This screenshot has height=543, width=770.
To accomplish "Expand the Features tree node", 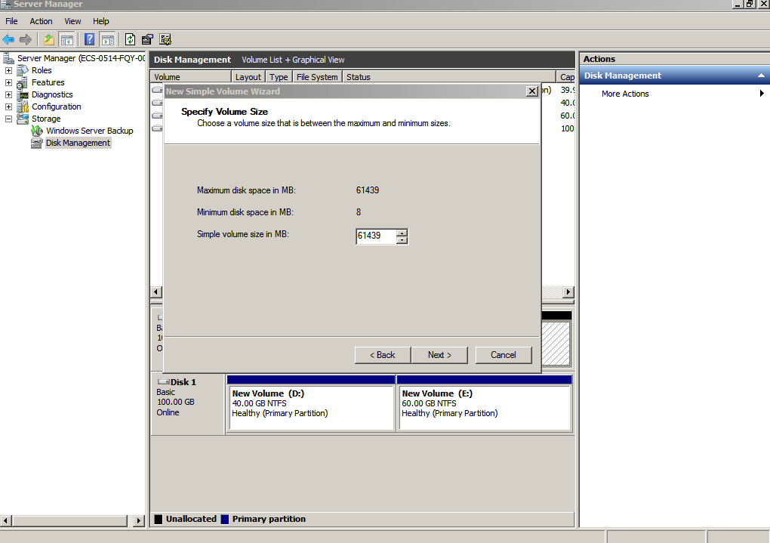I will coord(8,82).
